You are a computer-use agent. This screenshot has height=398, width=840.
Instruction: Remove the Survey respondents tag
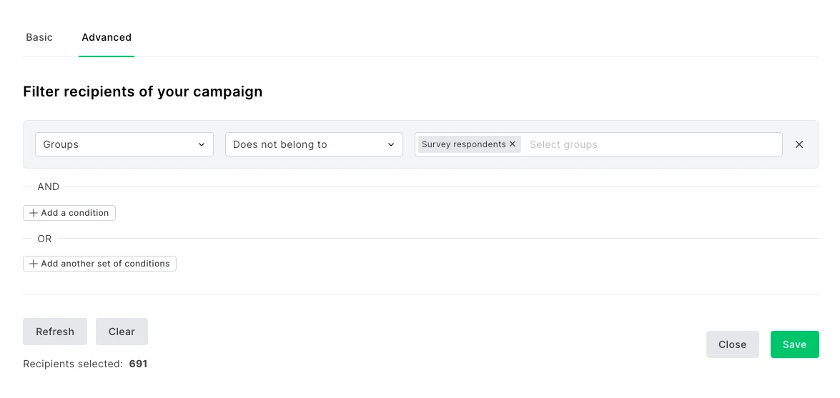513,144
